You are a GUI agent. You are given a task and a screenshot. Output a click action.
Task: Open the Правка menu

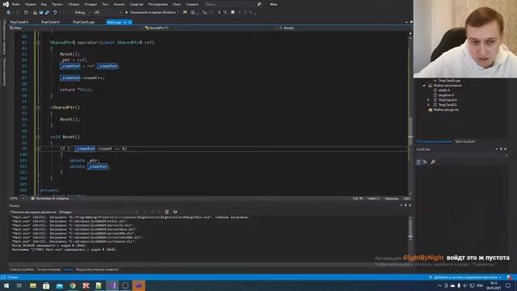coord(31,4)
